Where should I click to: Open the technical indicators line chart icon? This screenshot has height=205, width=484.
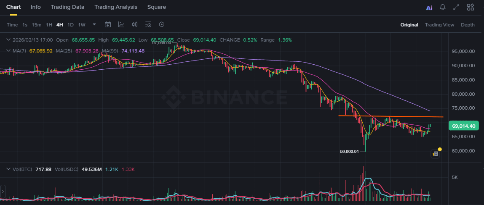click(121, 25)
